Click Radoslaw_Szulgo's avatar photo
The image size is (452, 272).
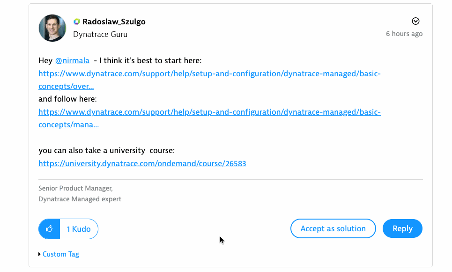(x=52, y=28)
